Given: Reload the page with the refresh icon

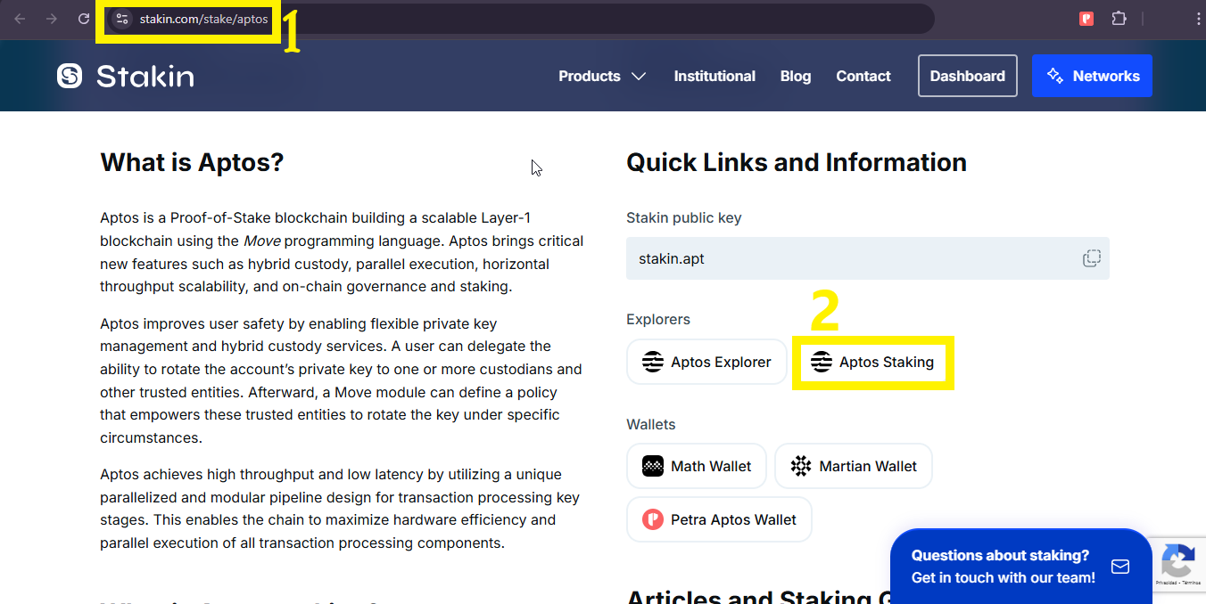Looking at the screenshot, I should 84,19.
